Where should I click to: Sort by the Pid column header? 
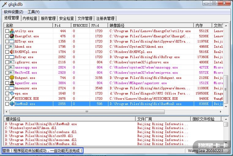pyautogui.click(x=62, y=25)
